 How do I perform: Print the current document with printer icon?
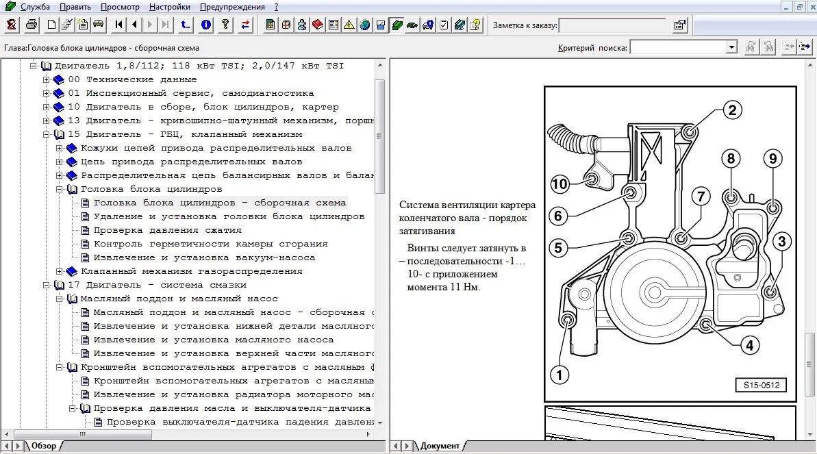(x=32, y=25)
